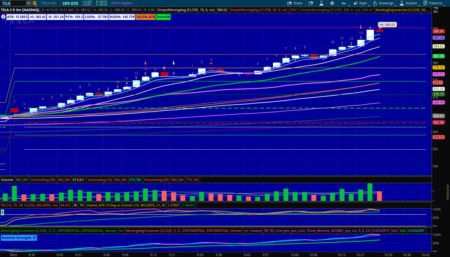Click the VolumeAvg (10) study label

point(100,180)
